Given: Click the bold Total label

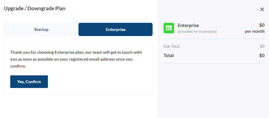Looking at the screenshot, I should [x=168, y=56].
